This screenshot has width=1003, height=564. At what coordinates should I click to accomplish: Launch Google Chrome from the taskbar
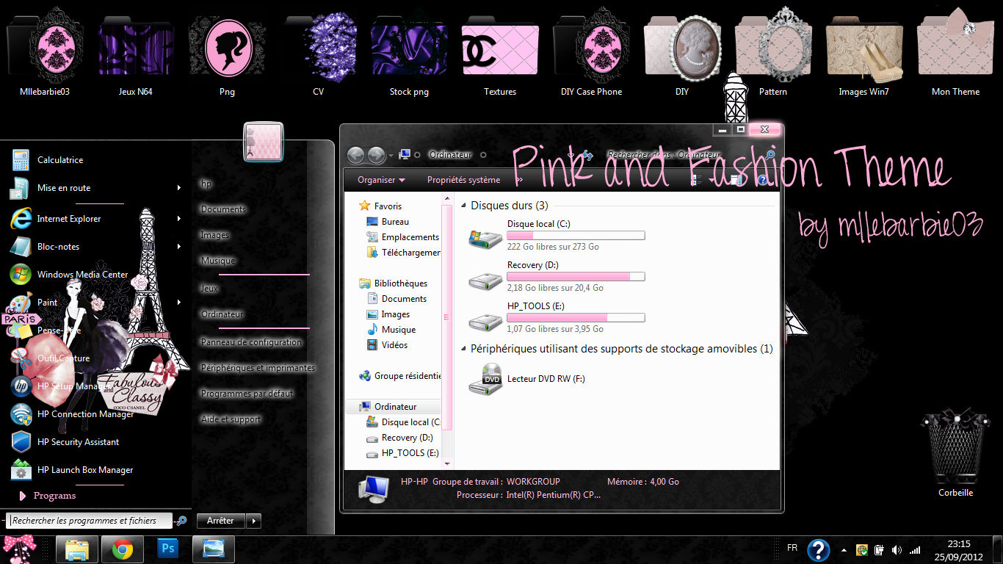pyautogui.click(x=122, y=549)
